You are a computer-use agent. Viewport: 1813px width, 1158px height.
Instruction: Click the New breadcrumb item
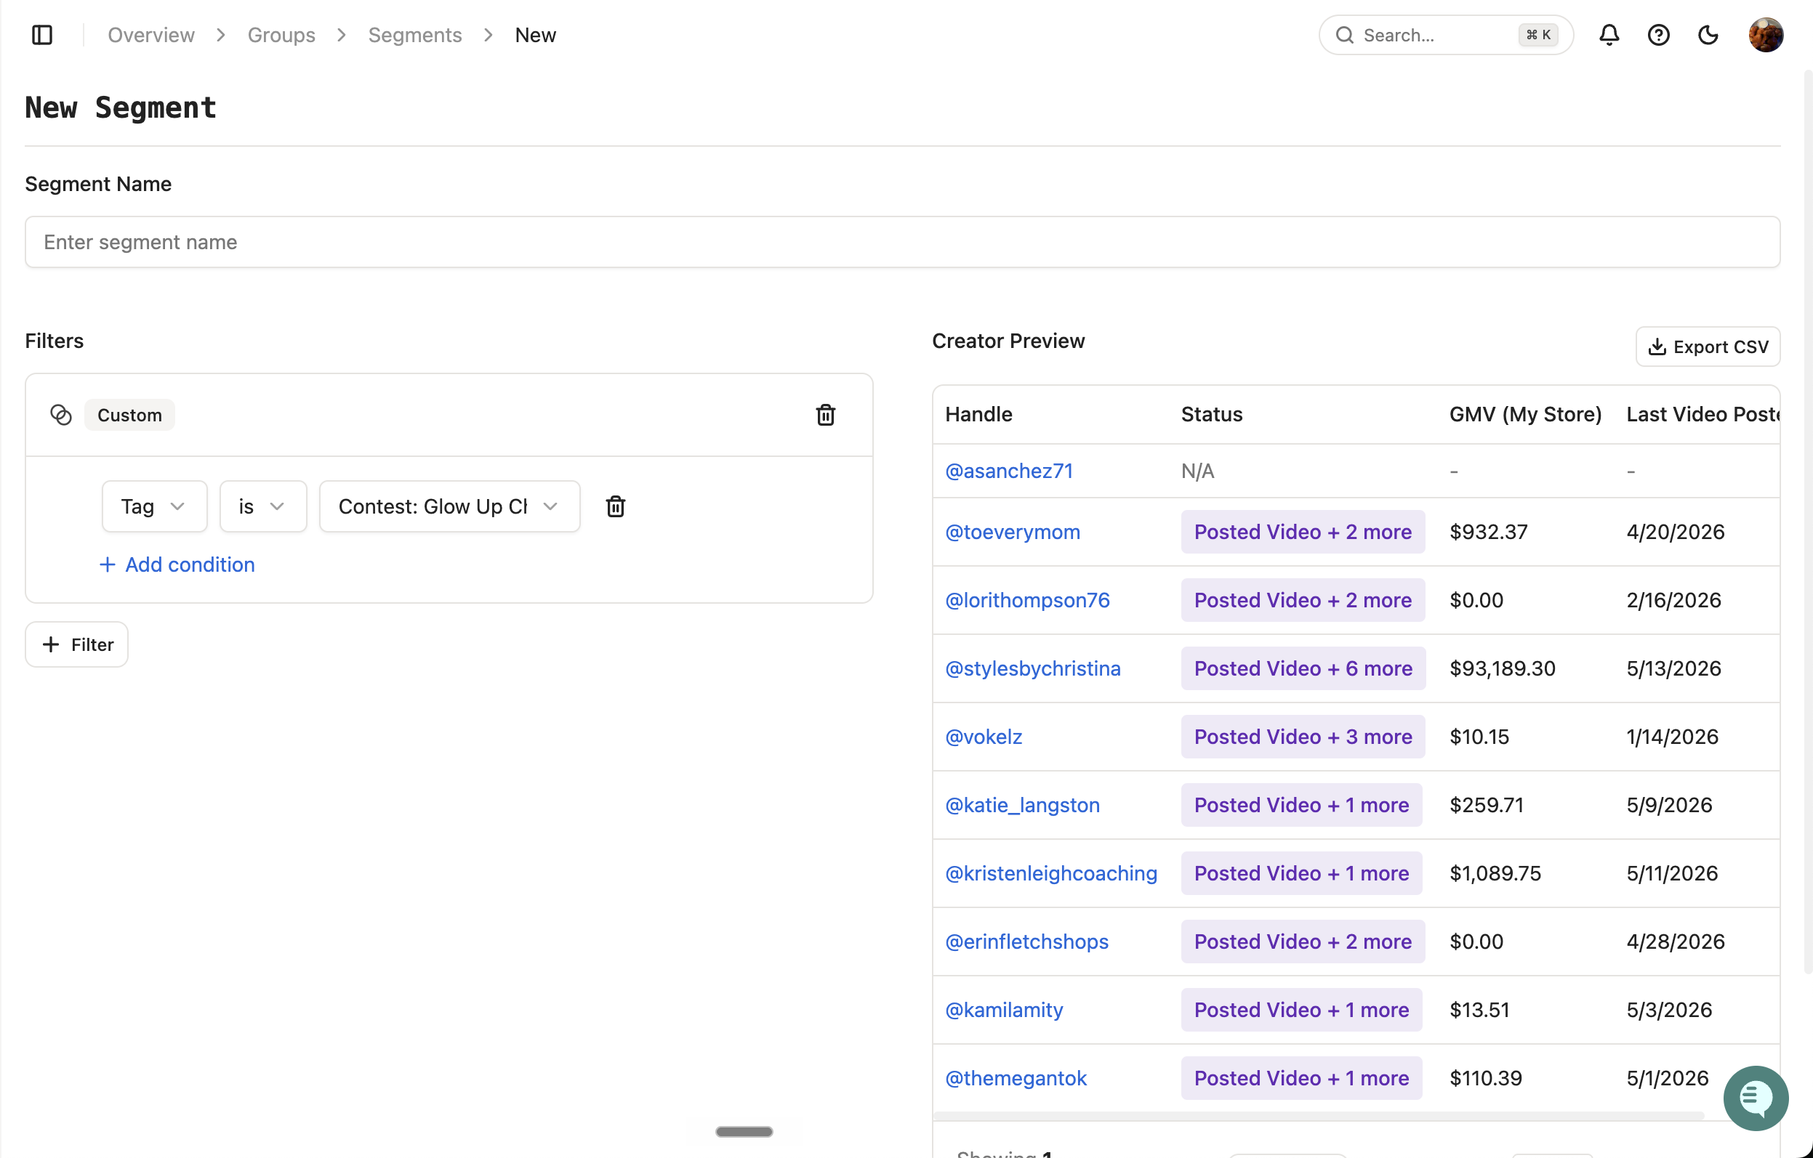pyautogui.click(x=535, y=35)
